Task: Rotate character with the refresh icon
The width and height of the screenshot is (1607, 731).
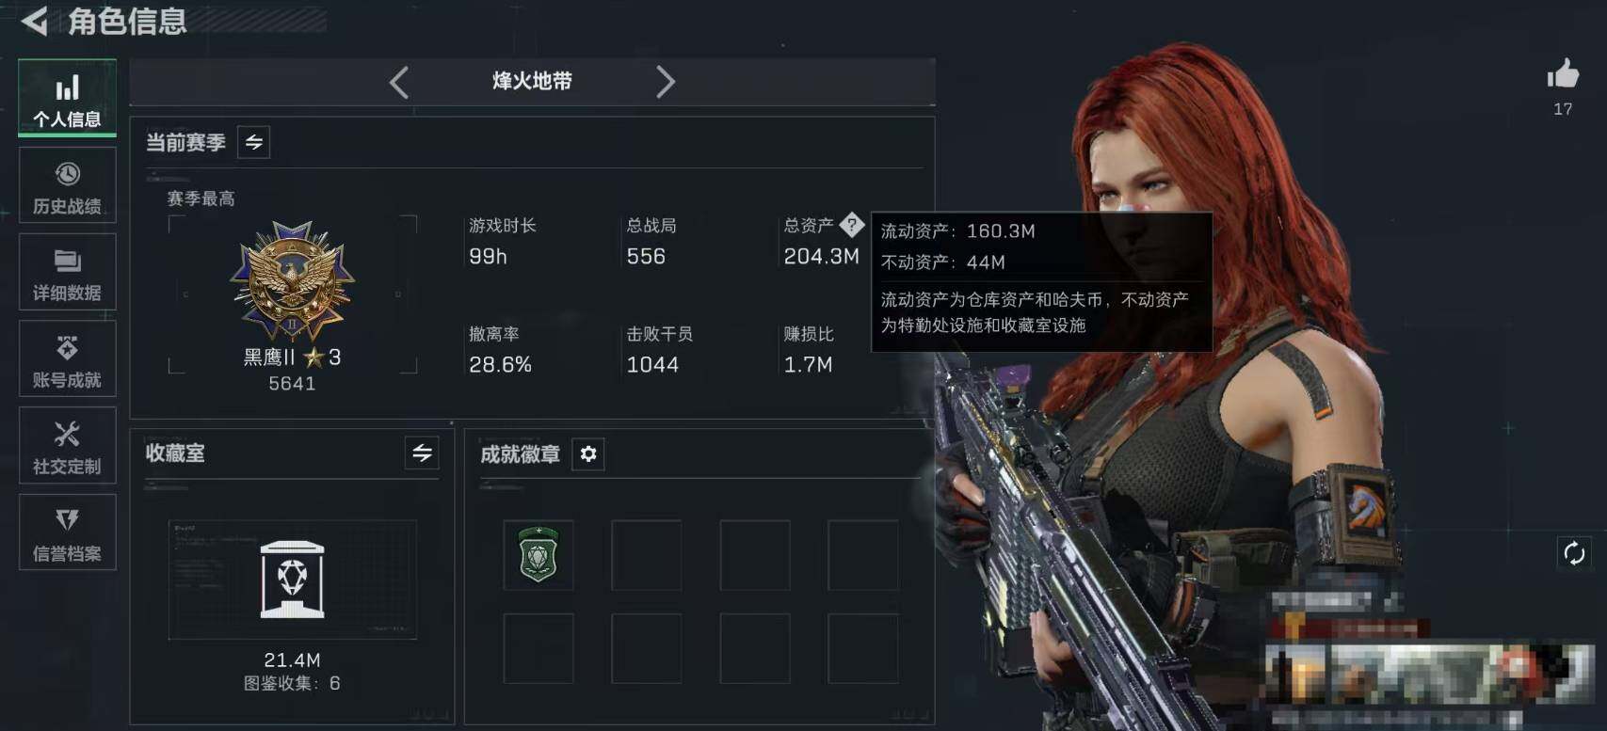Action: (x=1574, y=553)
